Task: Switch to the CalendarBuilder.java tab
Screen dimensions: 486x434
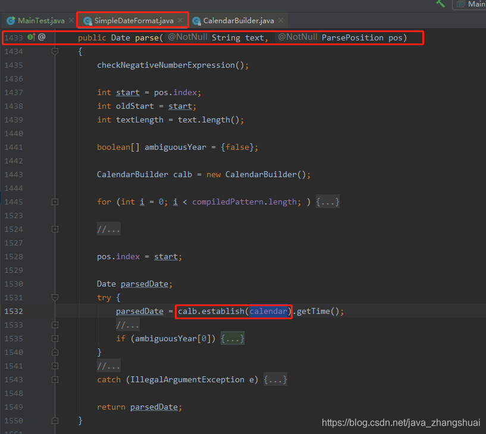Action: (239, 21)
